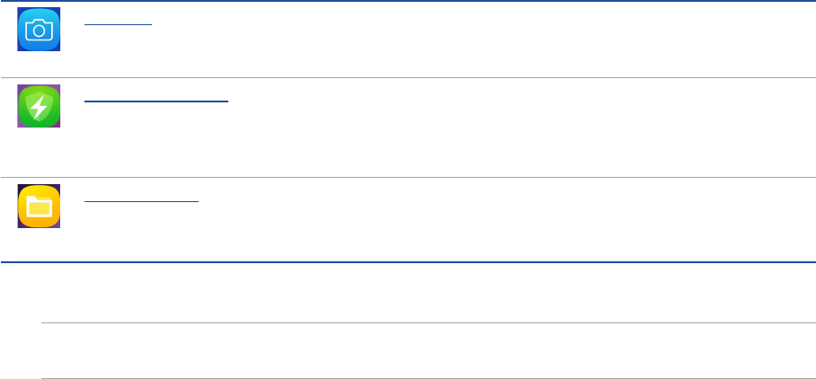Follow the underlined link beside yellow folder icon
This screenshot has width=816, height=379.
pos(141,200)
